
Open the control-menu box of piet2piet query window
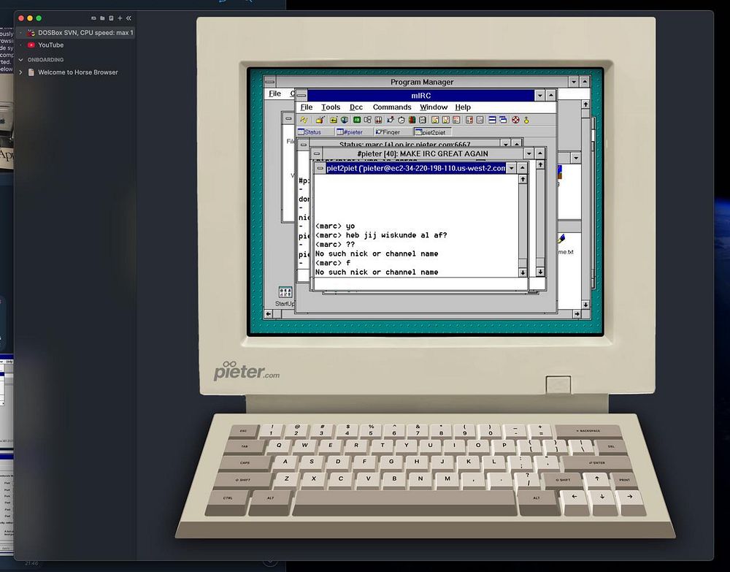click(x=320, y=168)
